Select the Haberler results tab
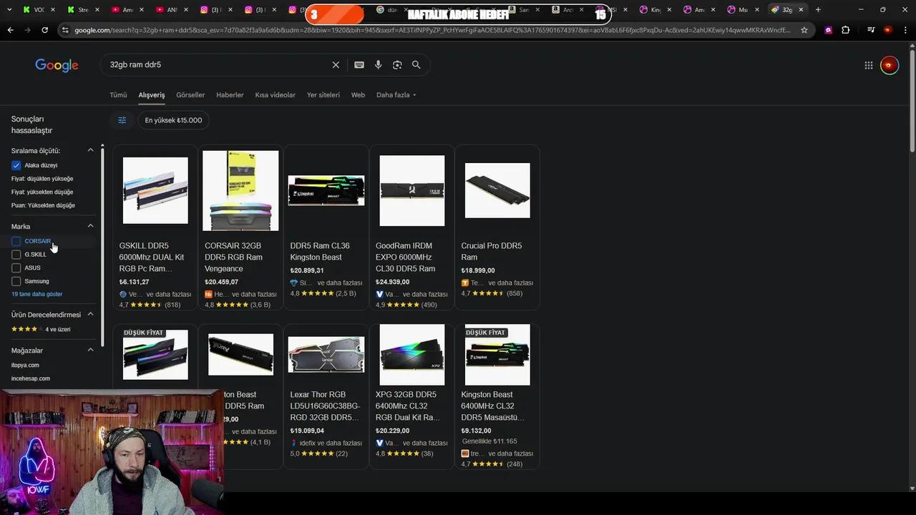 (230, 95)
